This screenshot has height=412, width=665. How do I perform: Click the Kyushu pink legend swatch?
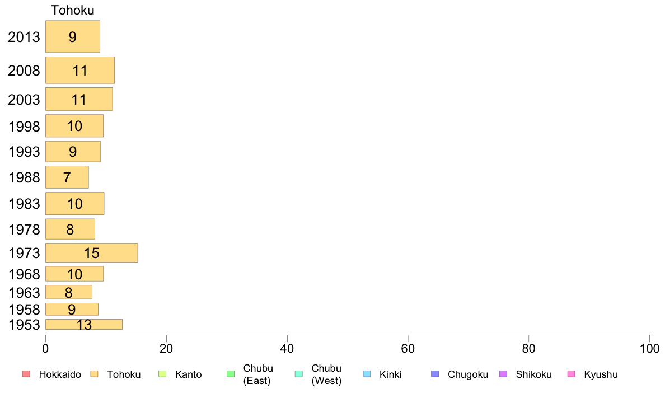572,374
